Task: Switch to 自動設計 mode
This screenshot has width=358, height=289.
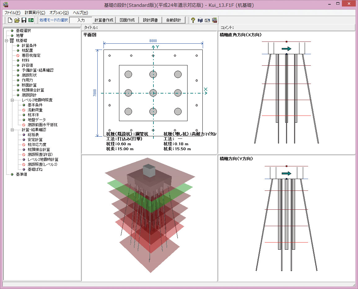Action: pos(174,20)
